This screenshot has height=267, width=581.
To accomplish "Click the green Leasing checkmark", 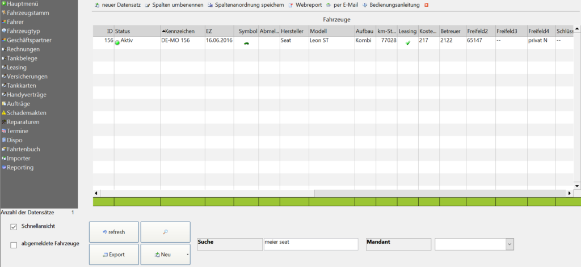I will pos(408,43).
